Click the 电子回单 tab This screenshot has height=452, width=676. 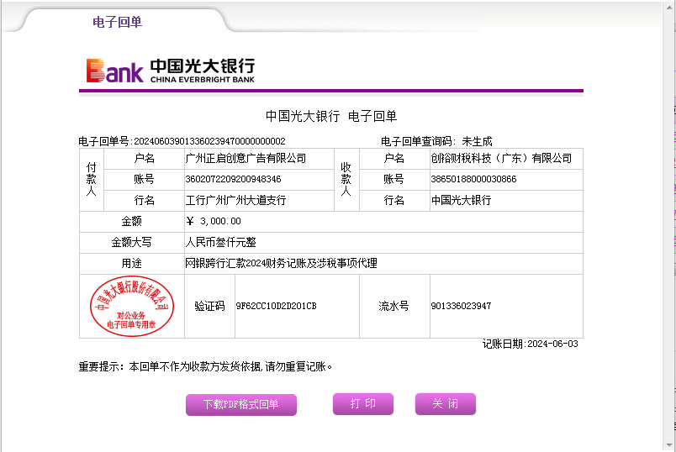coord(117,22)
